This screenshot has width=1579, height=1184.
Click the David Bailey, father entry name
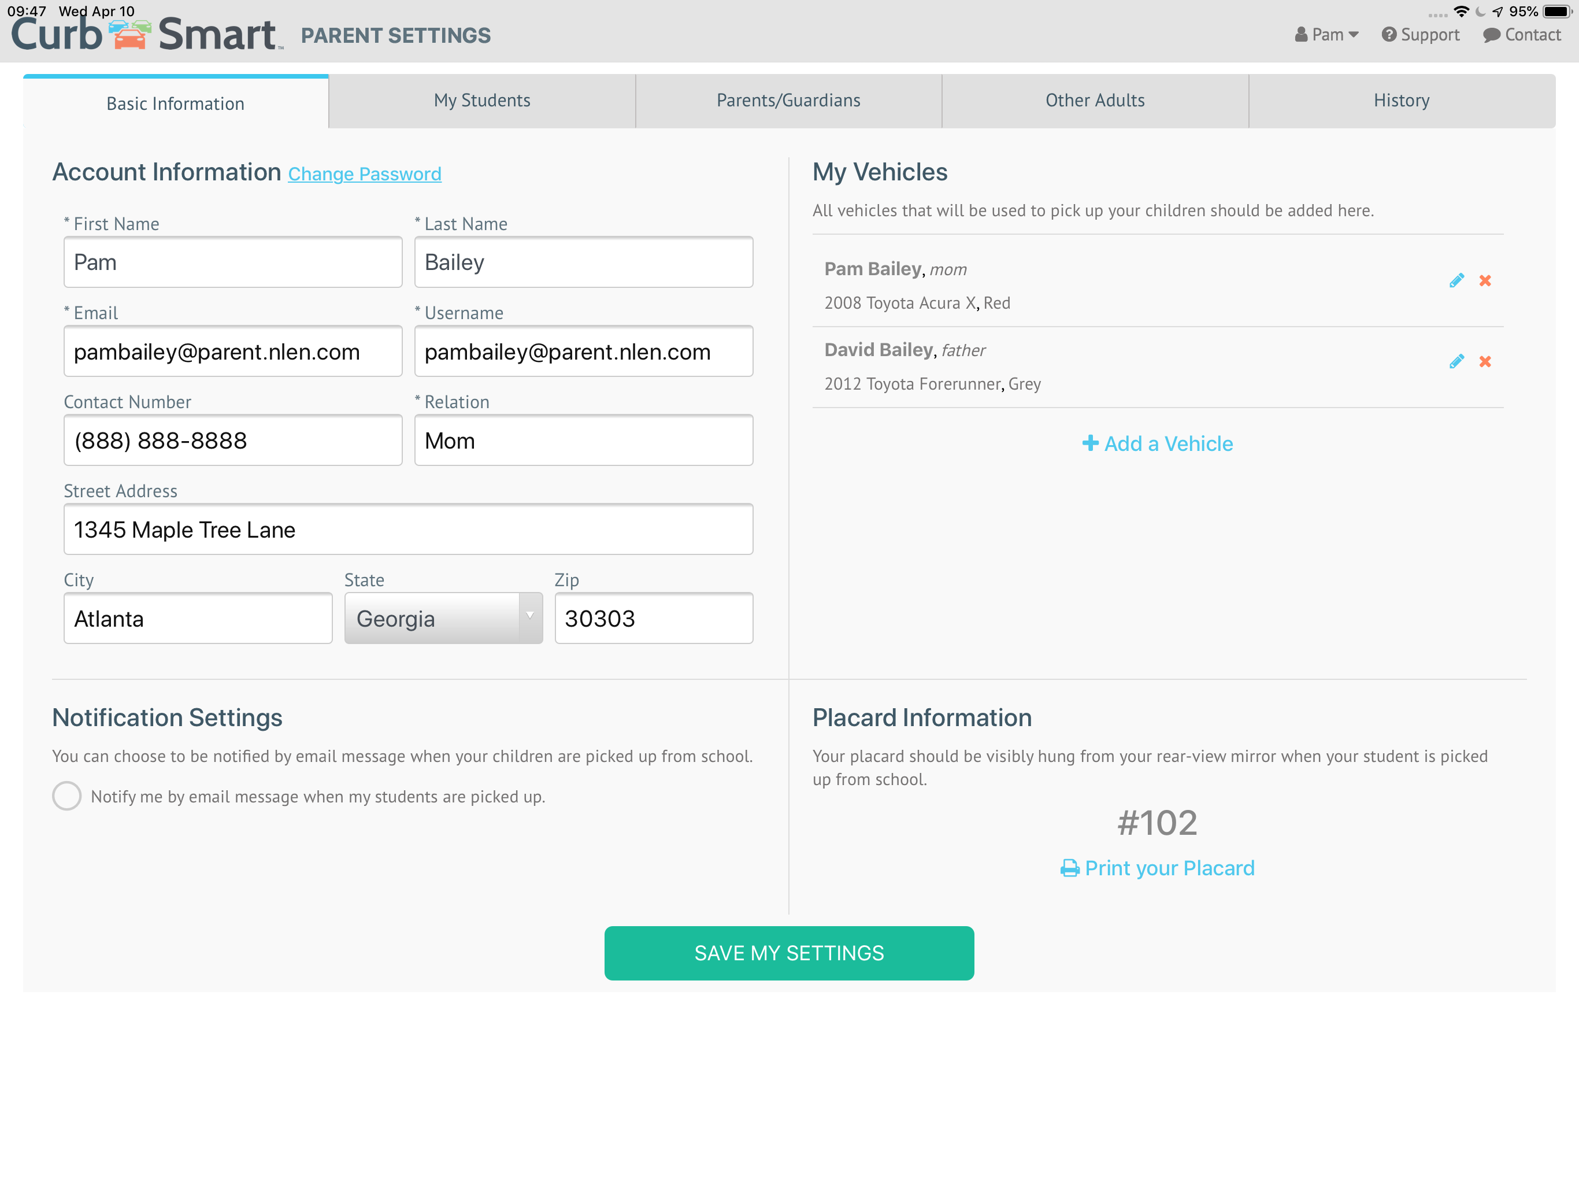pyautogui.click(x=905, y=350)
